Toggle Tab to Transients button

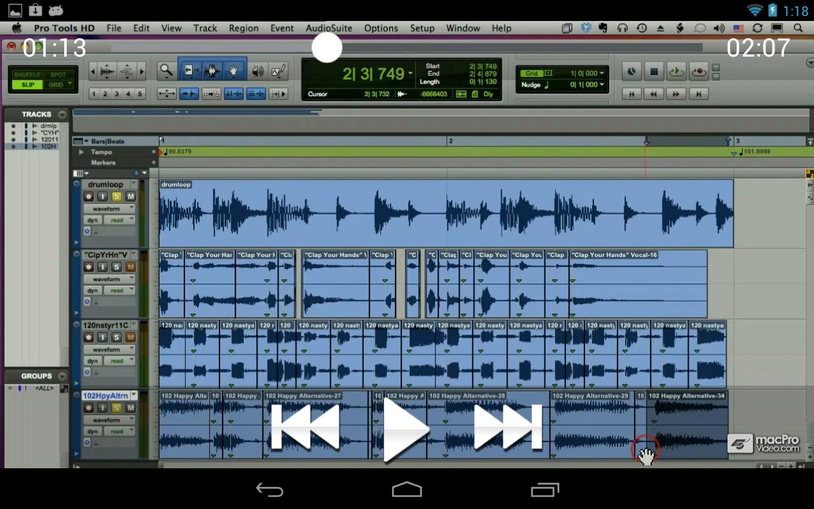coord(190,94)
